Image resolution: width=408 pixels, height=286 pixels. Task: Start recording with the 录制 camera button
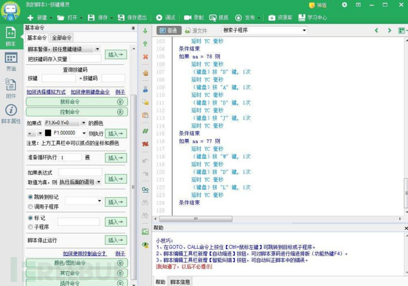point(194,18)
